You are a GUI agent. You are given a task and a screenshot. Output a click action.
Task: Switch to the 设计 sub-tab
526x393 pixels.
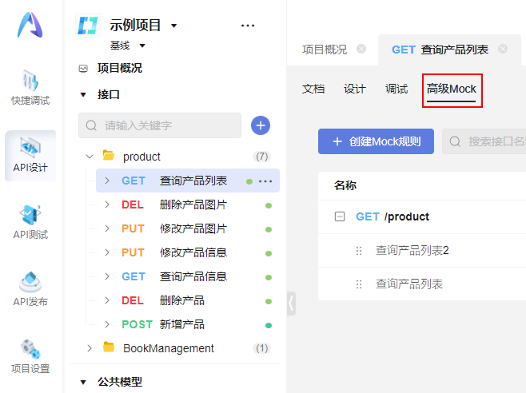coord(355,89)
